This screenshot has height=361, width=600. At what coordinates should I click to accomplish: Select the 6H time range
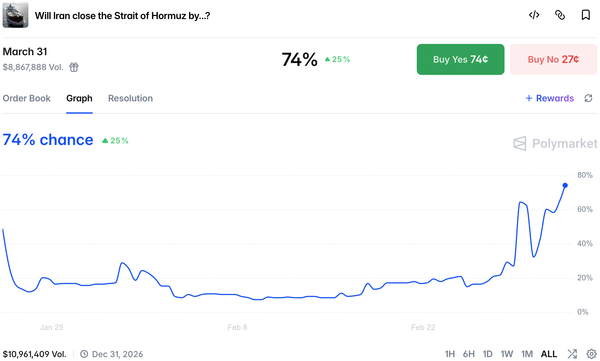point(469,354)
